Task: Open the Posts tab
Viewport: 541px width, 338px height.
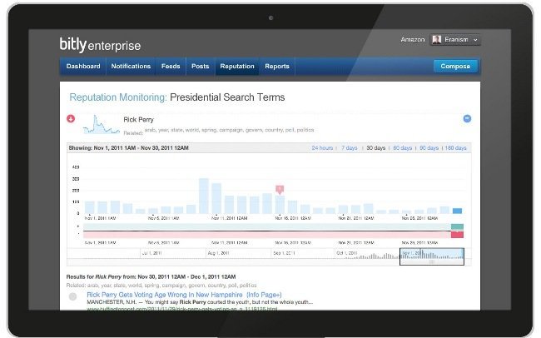Action: (x=200, y=67)
